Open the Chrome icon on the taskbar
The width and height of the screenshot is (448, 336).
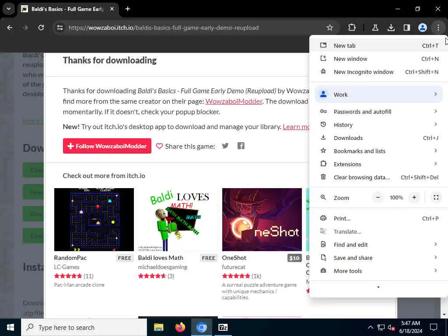(x=201, y=327)
